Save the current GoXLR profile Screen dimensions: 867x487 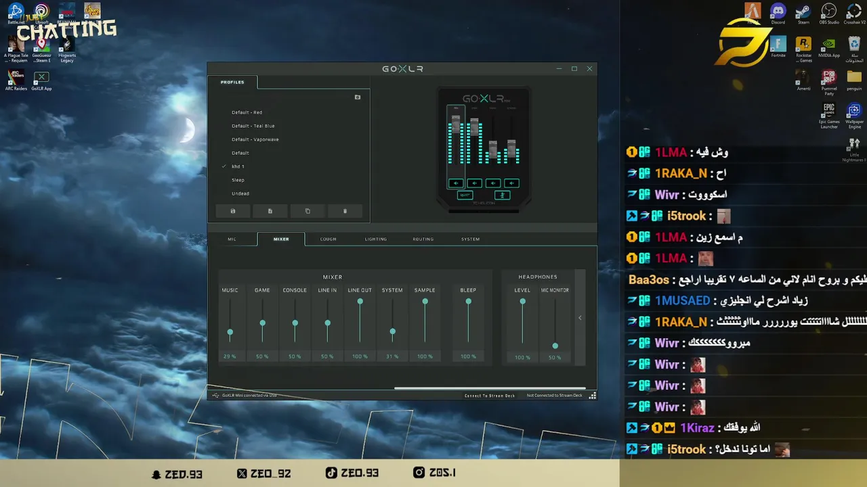[x=233, y=211]
